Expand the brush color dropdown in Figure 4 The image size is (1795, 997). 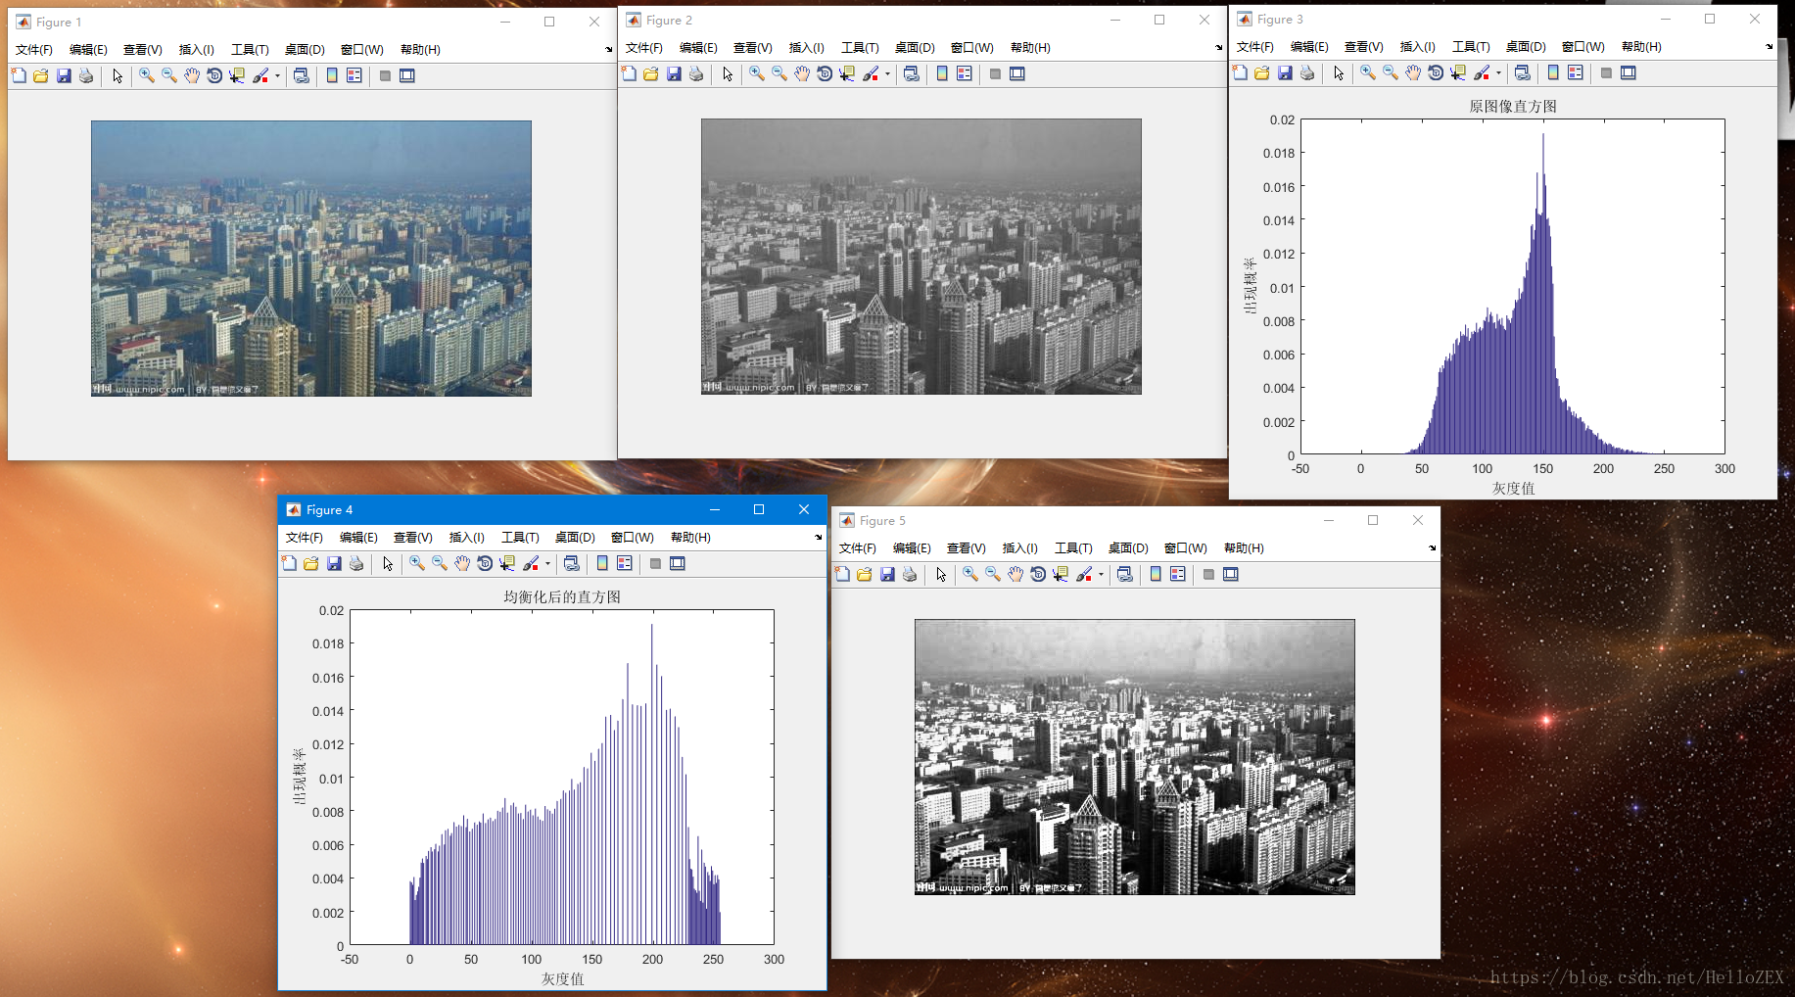pyautogui.click(x=547, y=563)
